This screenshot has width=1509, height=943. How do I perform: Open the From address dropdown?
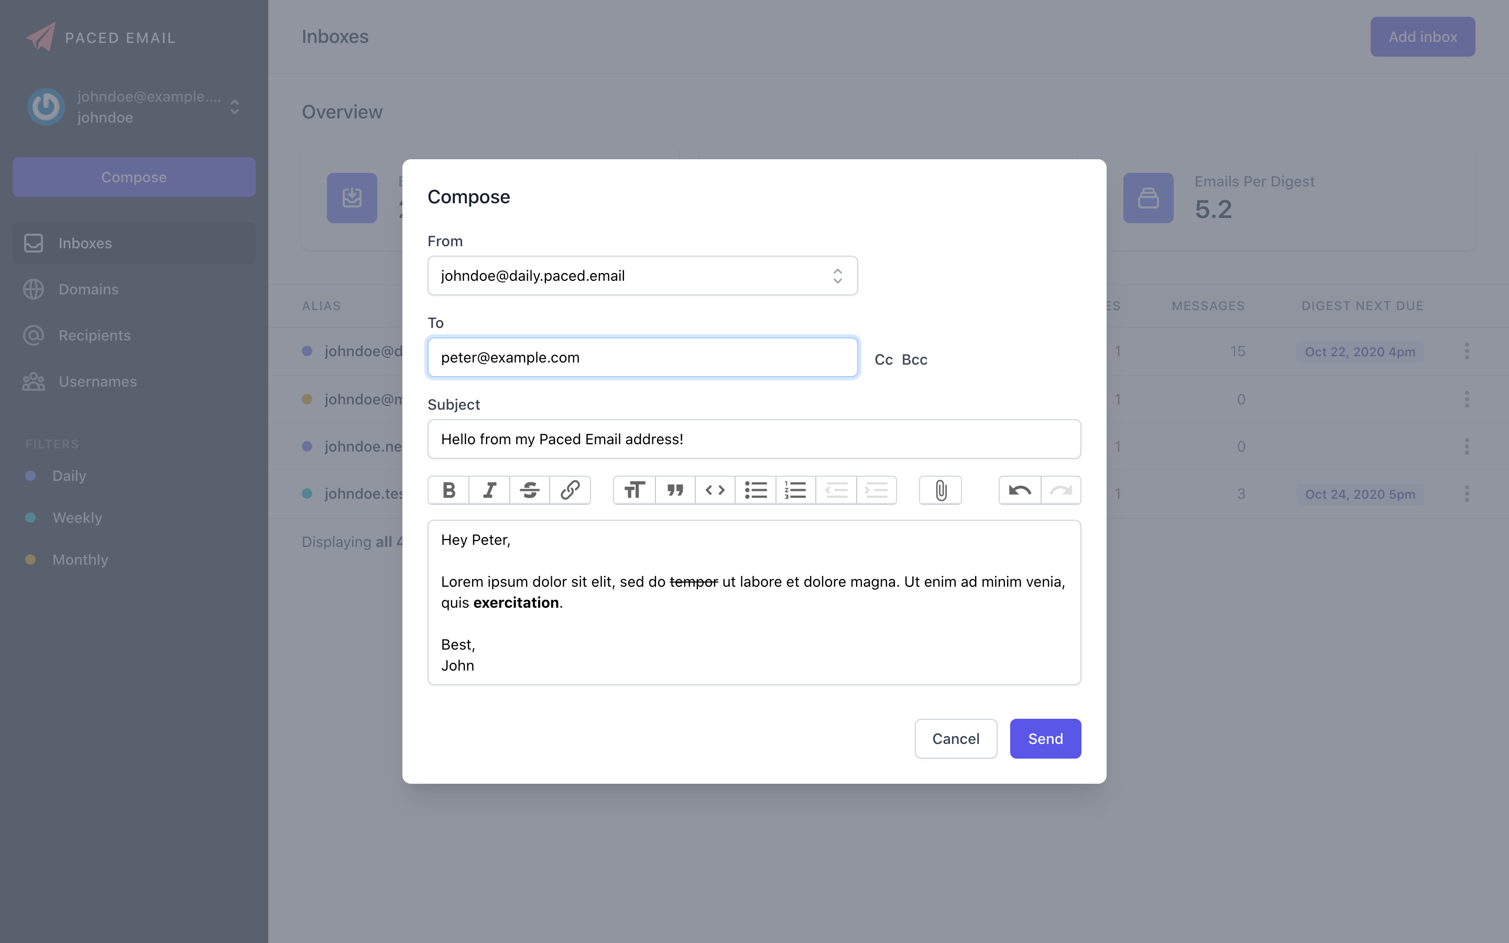click(837, 275)
